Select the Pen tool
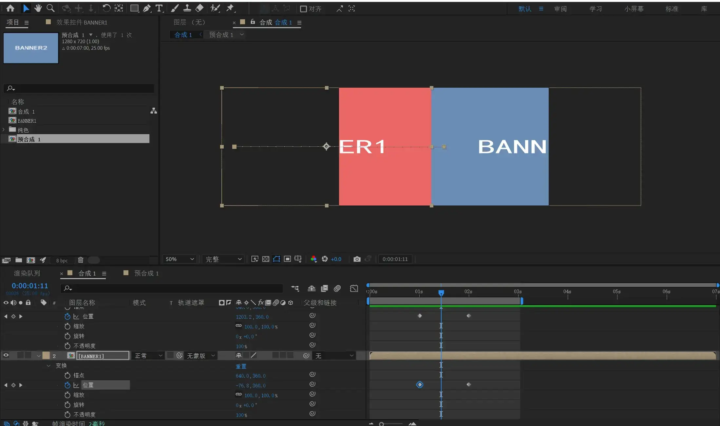 147,9
